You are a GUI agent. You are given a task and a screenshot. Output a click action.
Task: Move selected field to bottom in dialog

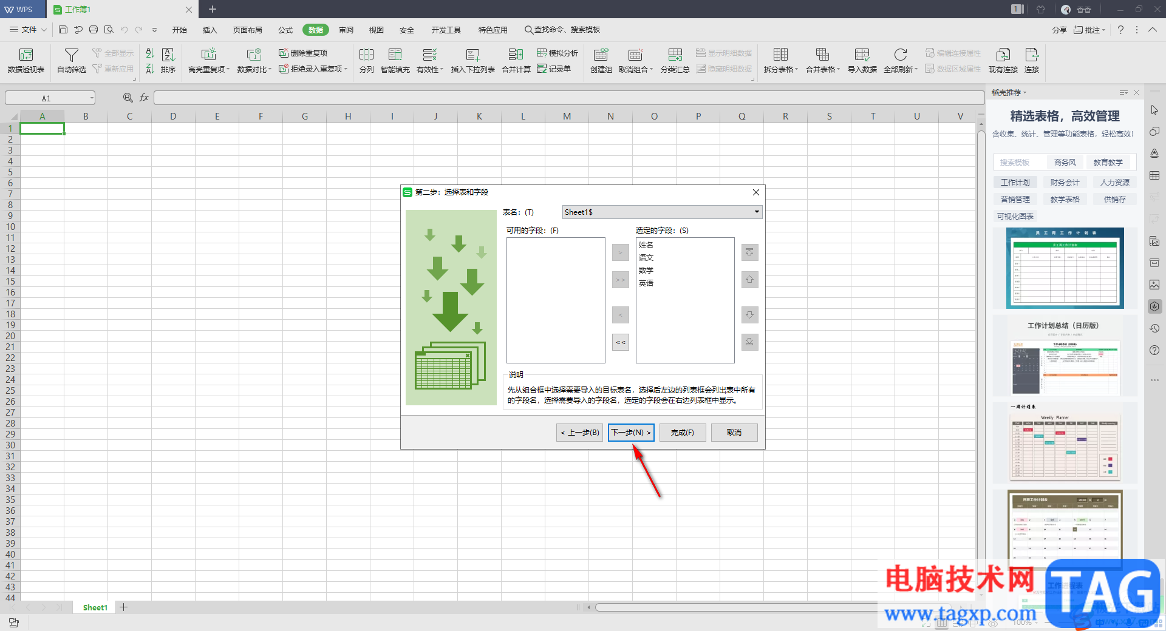coord(749,342)
